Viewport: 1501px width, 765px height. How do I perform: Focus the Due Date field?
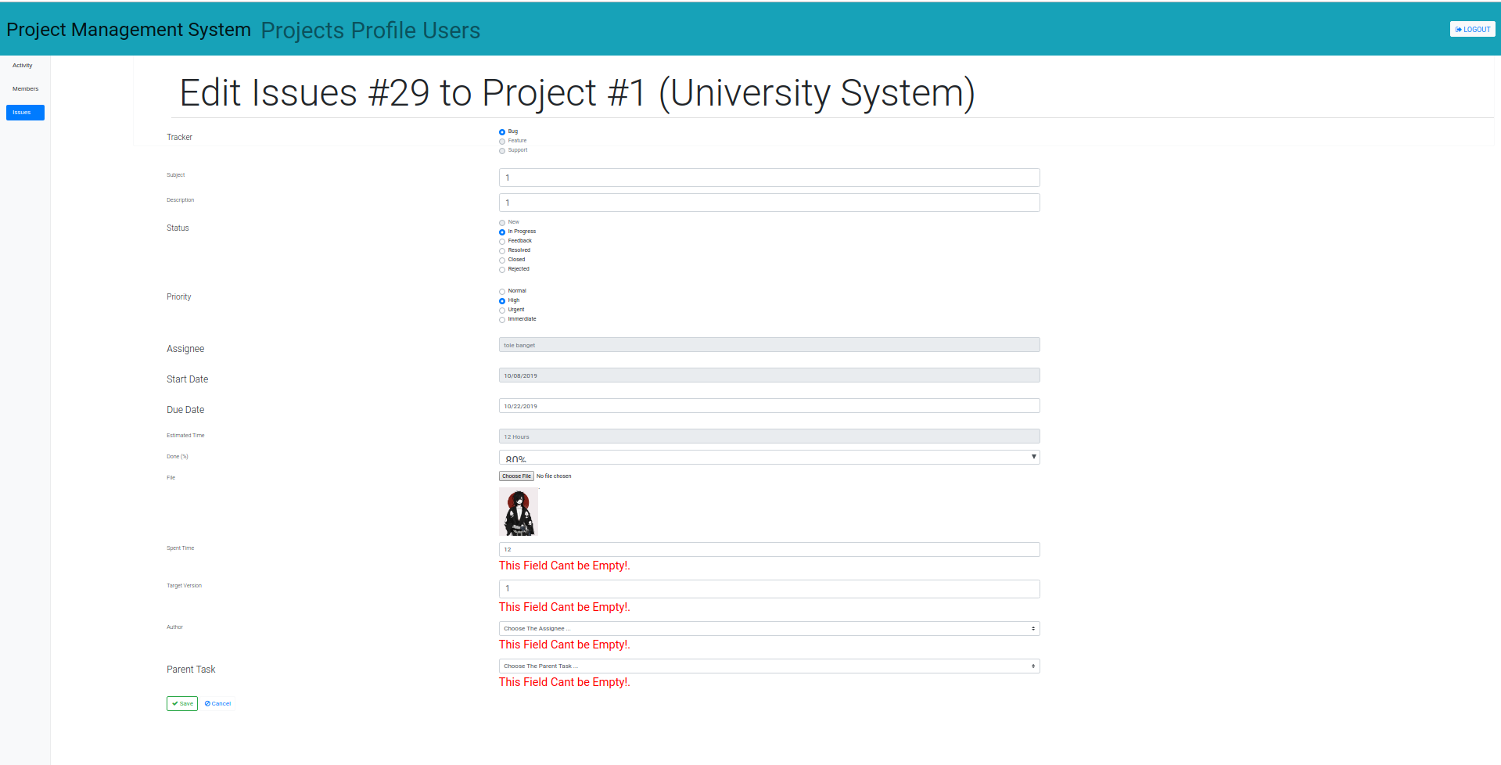(769, 407)
